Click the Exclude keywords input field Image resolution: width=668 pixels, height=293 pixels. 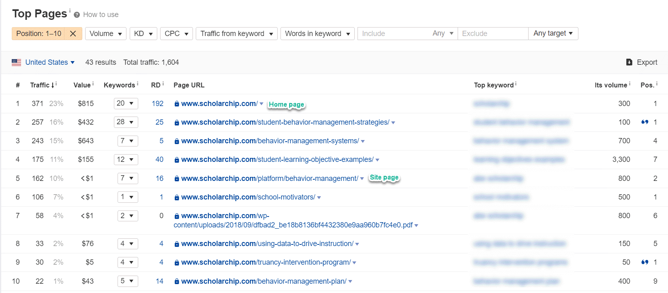[493, 34]
